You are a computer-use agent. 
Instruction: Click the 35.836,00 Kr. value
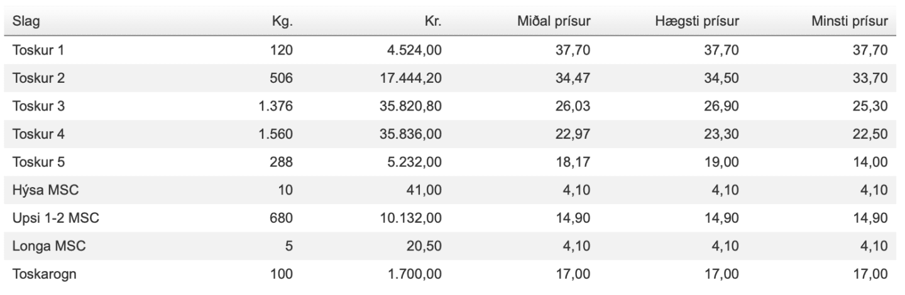pyautogui.click(x=414, y=134)
